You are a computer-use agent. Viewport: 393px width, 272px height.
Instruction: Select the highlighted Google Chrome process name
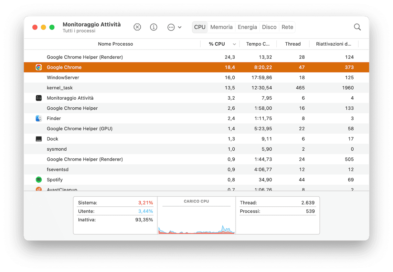[64, 67]
